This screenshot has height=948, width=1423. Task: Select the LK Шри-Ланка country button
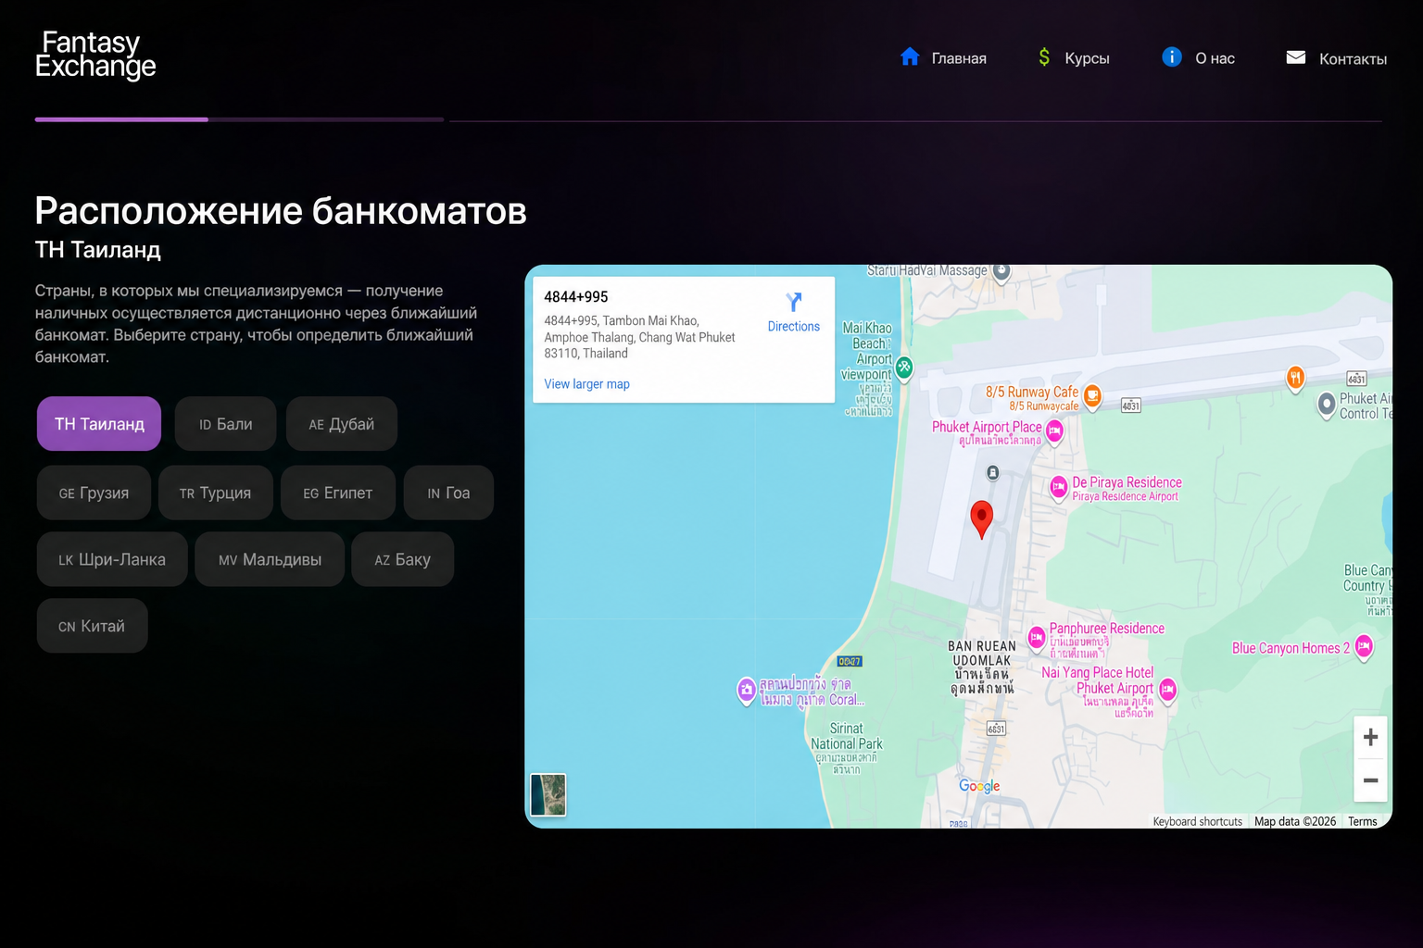(112, 559)
